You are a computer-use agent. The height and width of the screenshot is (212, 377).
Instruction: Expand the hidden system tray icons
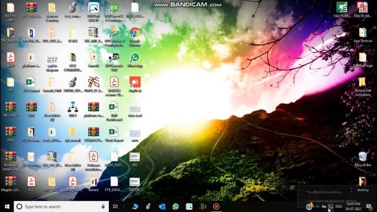click(x=318, y=207)
